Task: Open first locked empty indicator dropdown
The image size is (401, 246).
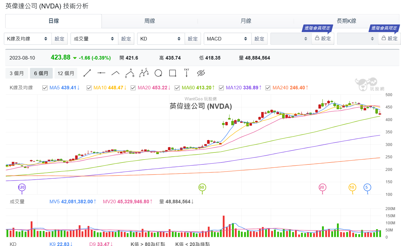Action: pyautogui.click(x=291, y=39)
